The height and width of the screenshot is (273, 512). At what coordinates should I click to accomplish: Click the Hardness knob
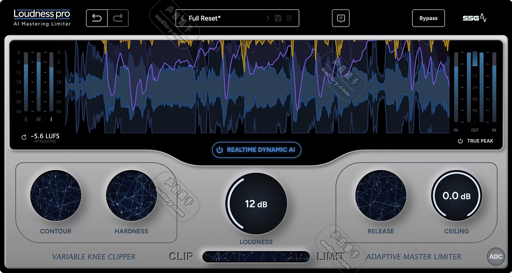(131, 196)
